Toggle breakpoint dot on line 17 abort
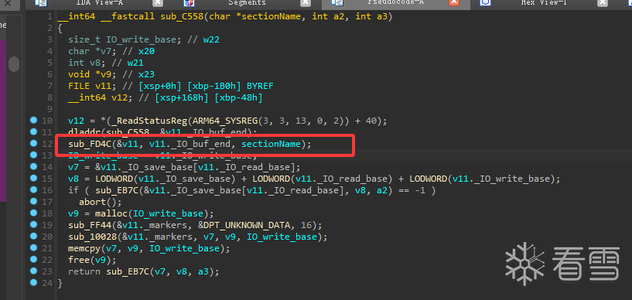 [34, 201]
